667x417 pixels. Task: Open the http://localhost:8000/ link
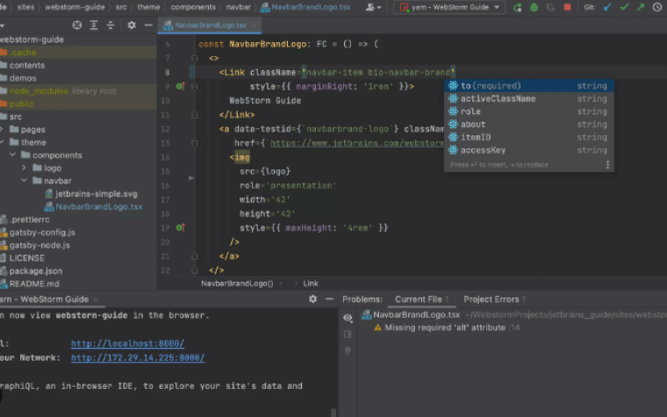(x=127, y=343)
